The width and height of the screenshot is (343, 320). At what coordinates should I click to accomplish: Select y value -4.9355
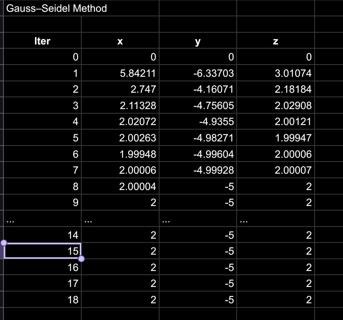[198, 122]
